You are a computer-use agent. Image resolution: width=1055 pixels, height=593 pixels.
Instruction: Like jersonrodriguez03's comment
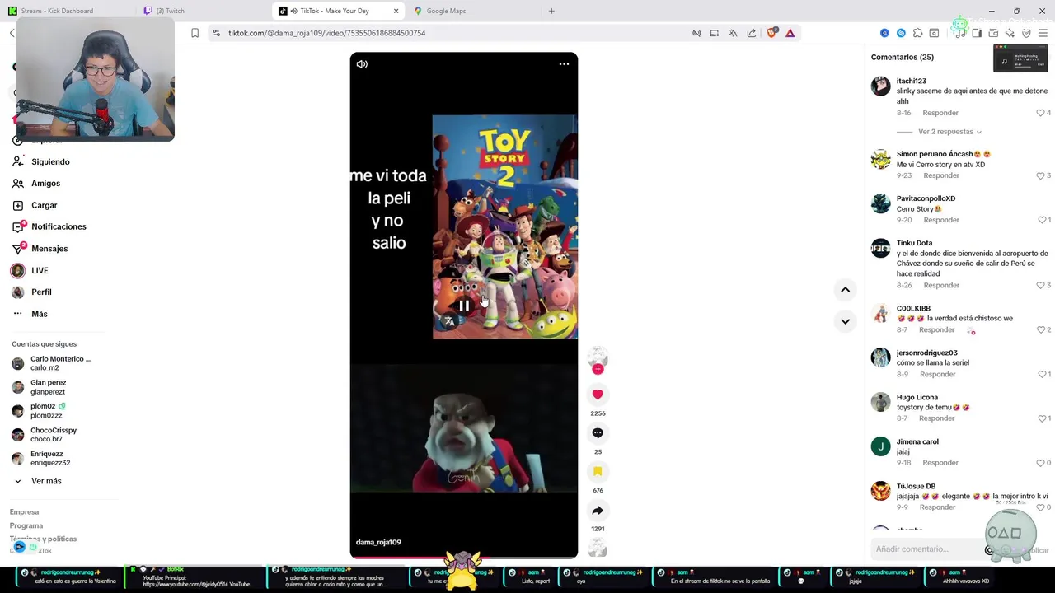coord(1040,374)
